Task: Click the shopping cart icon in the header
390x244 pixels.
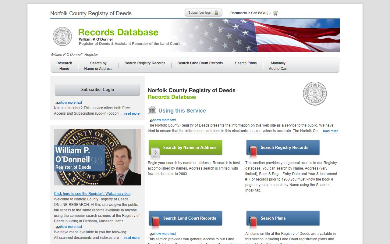Action: 275,13
